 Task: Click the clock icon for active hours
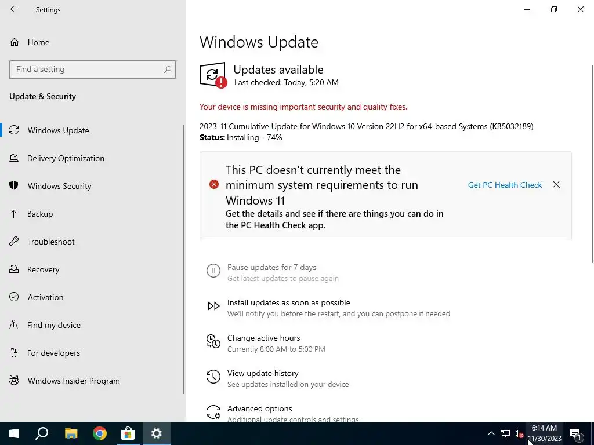213,341
